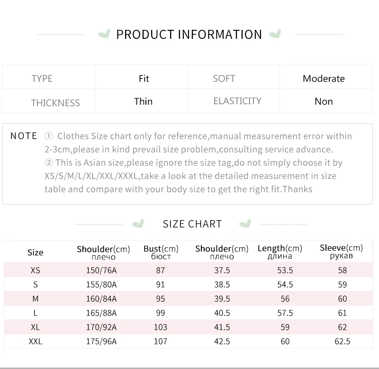Click the leaf icon right of SIZE CHART
This screenshot has height=369, width=379.
(x=245, y=224)
